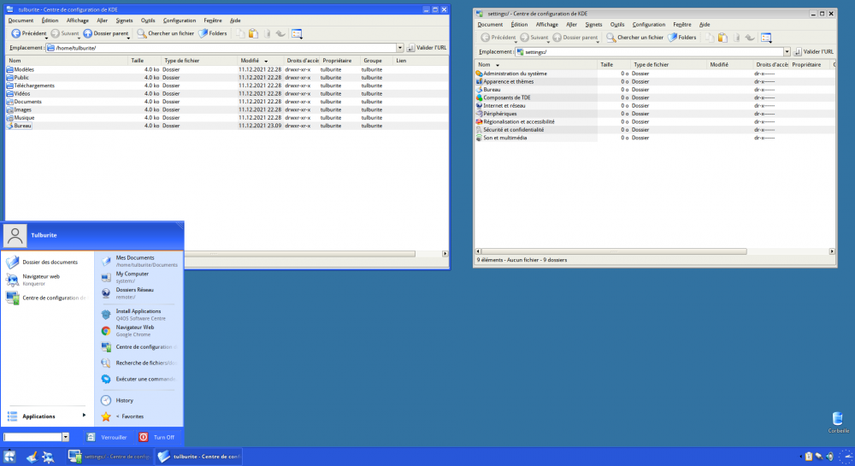This screenshot has height=466, width=855.
Task: Open My Computer entry in start menu
Action: [139, 277]
